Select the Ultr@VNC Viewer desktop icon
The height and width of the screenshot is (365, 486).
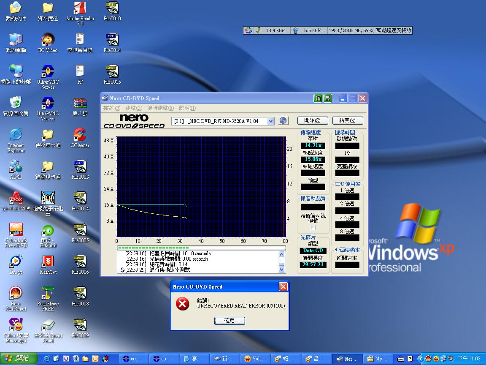pyautogui.click(x=48, y=109)
